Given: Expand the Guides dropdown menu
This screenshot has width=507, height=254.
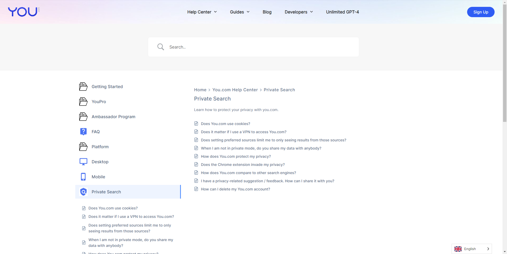Looking at the screenshot, I should click(240, 12).
